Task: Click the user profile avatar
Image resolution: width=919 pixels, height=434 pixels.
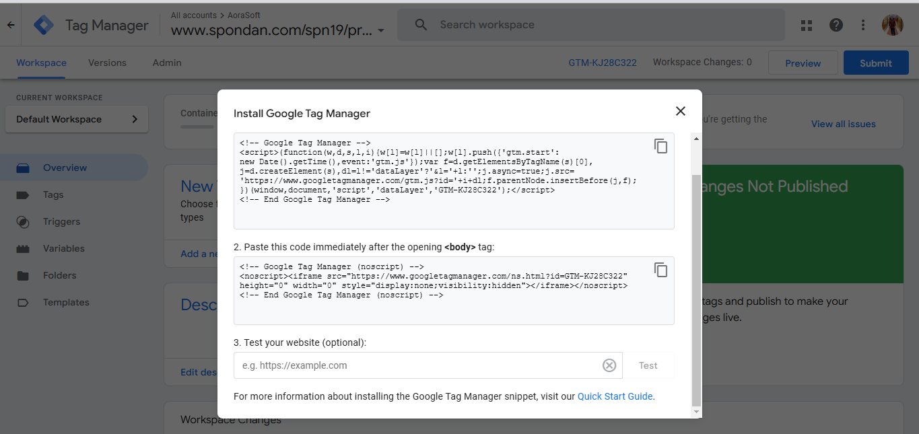Action: pyautogui.click(x=893, y=25)
